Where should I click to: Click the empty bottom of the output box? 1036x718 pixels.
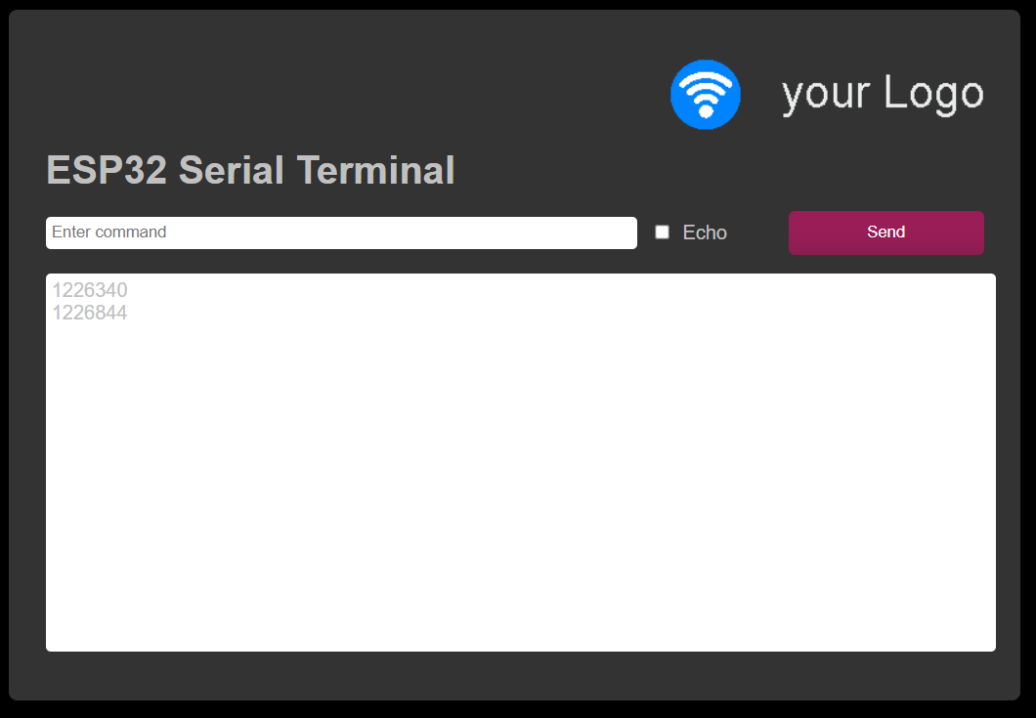(521, 595)
